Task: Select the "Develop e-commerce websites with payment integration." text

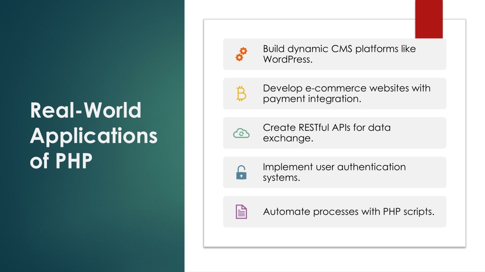Action: coord(347,93)
